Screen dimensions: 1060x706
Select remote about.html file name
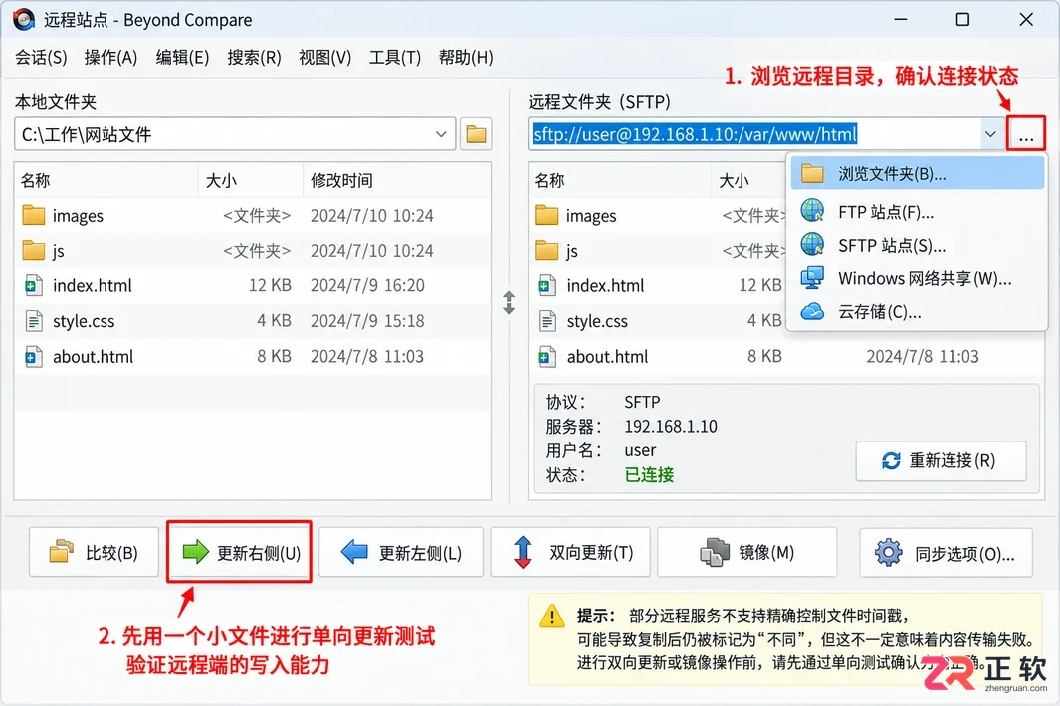[x=607, y=356]
